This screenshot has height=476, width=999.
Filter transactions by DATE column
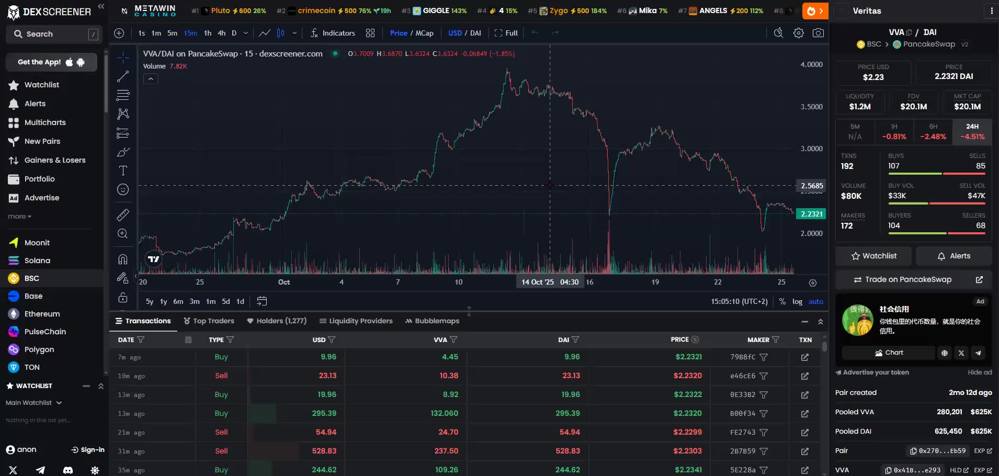(141, 339)
